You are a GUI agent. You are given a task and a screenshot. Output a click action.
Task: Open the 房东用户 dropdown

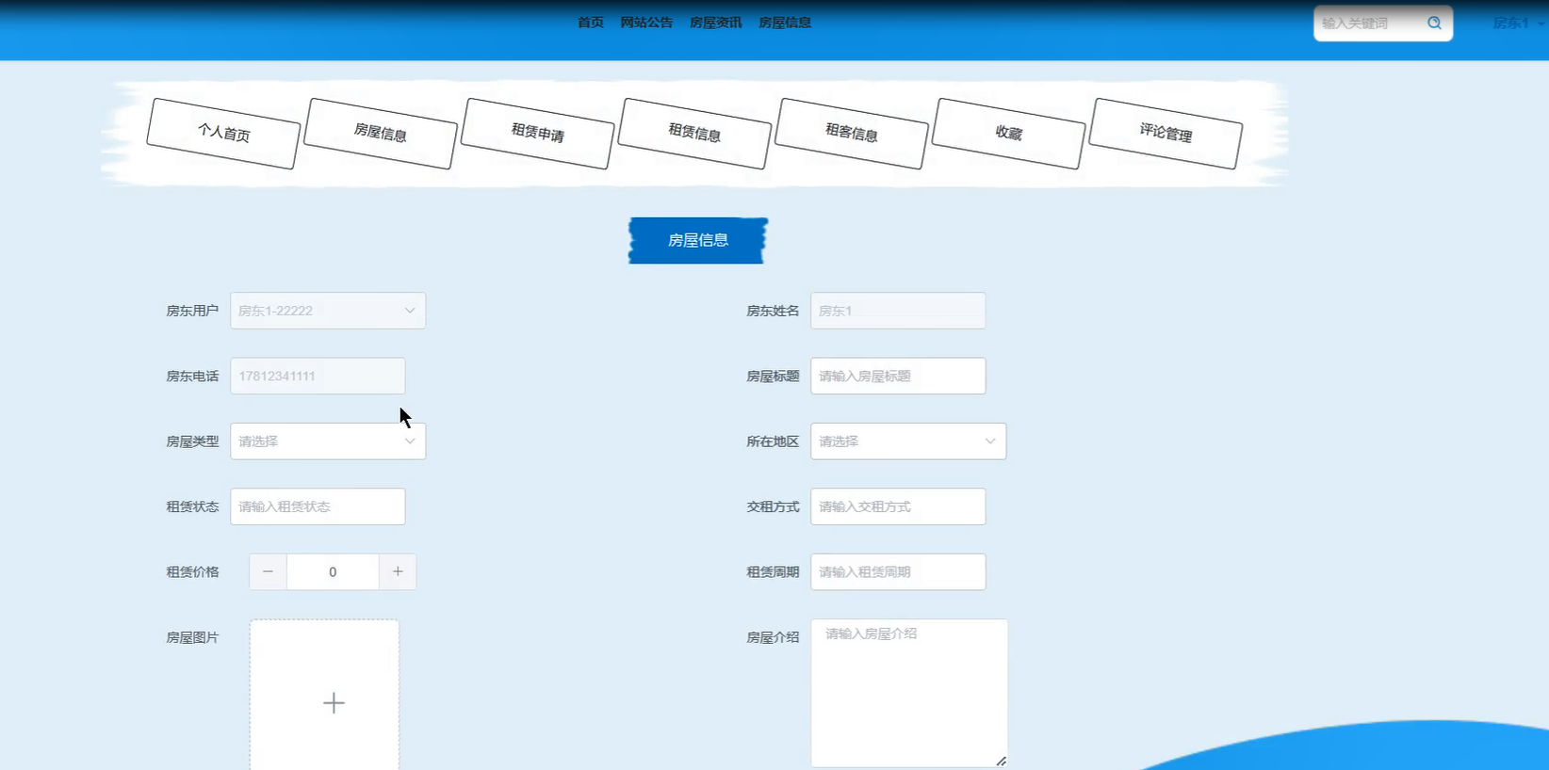[328, 311]
